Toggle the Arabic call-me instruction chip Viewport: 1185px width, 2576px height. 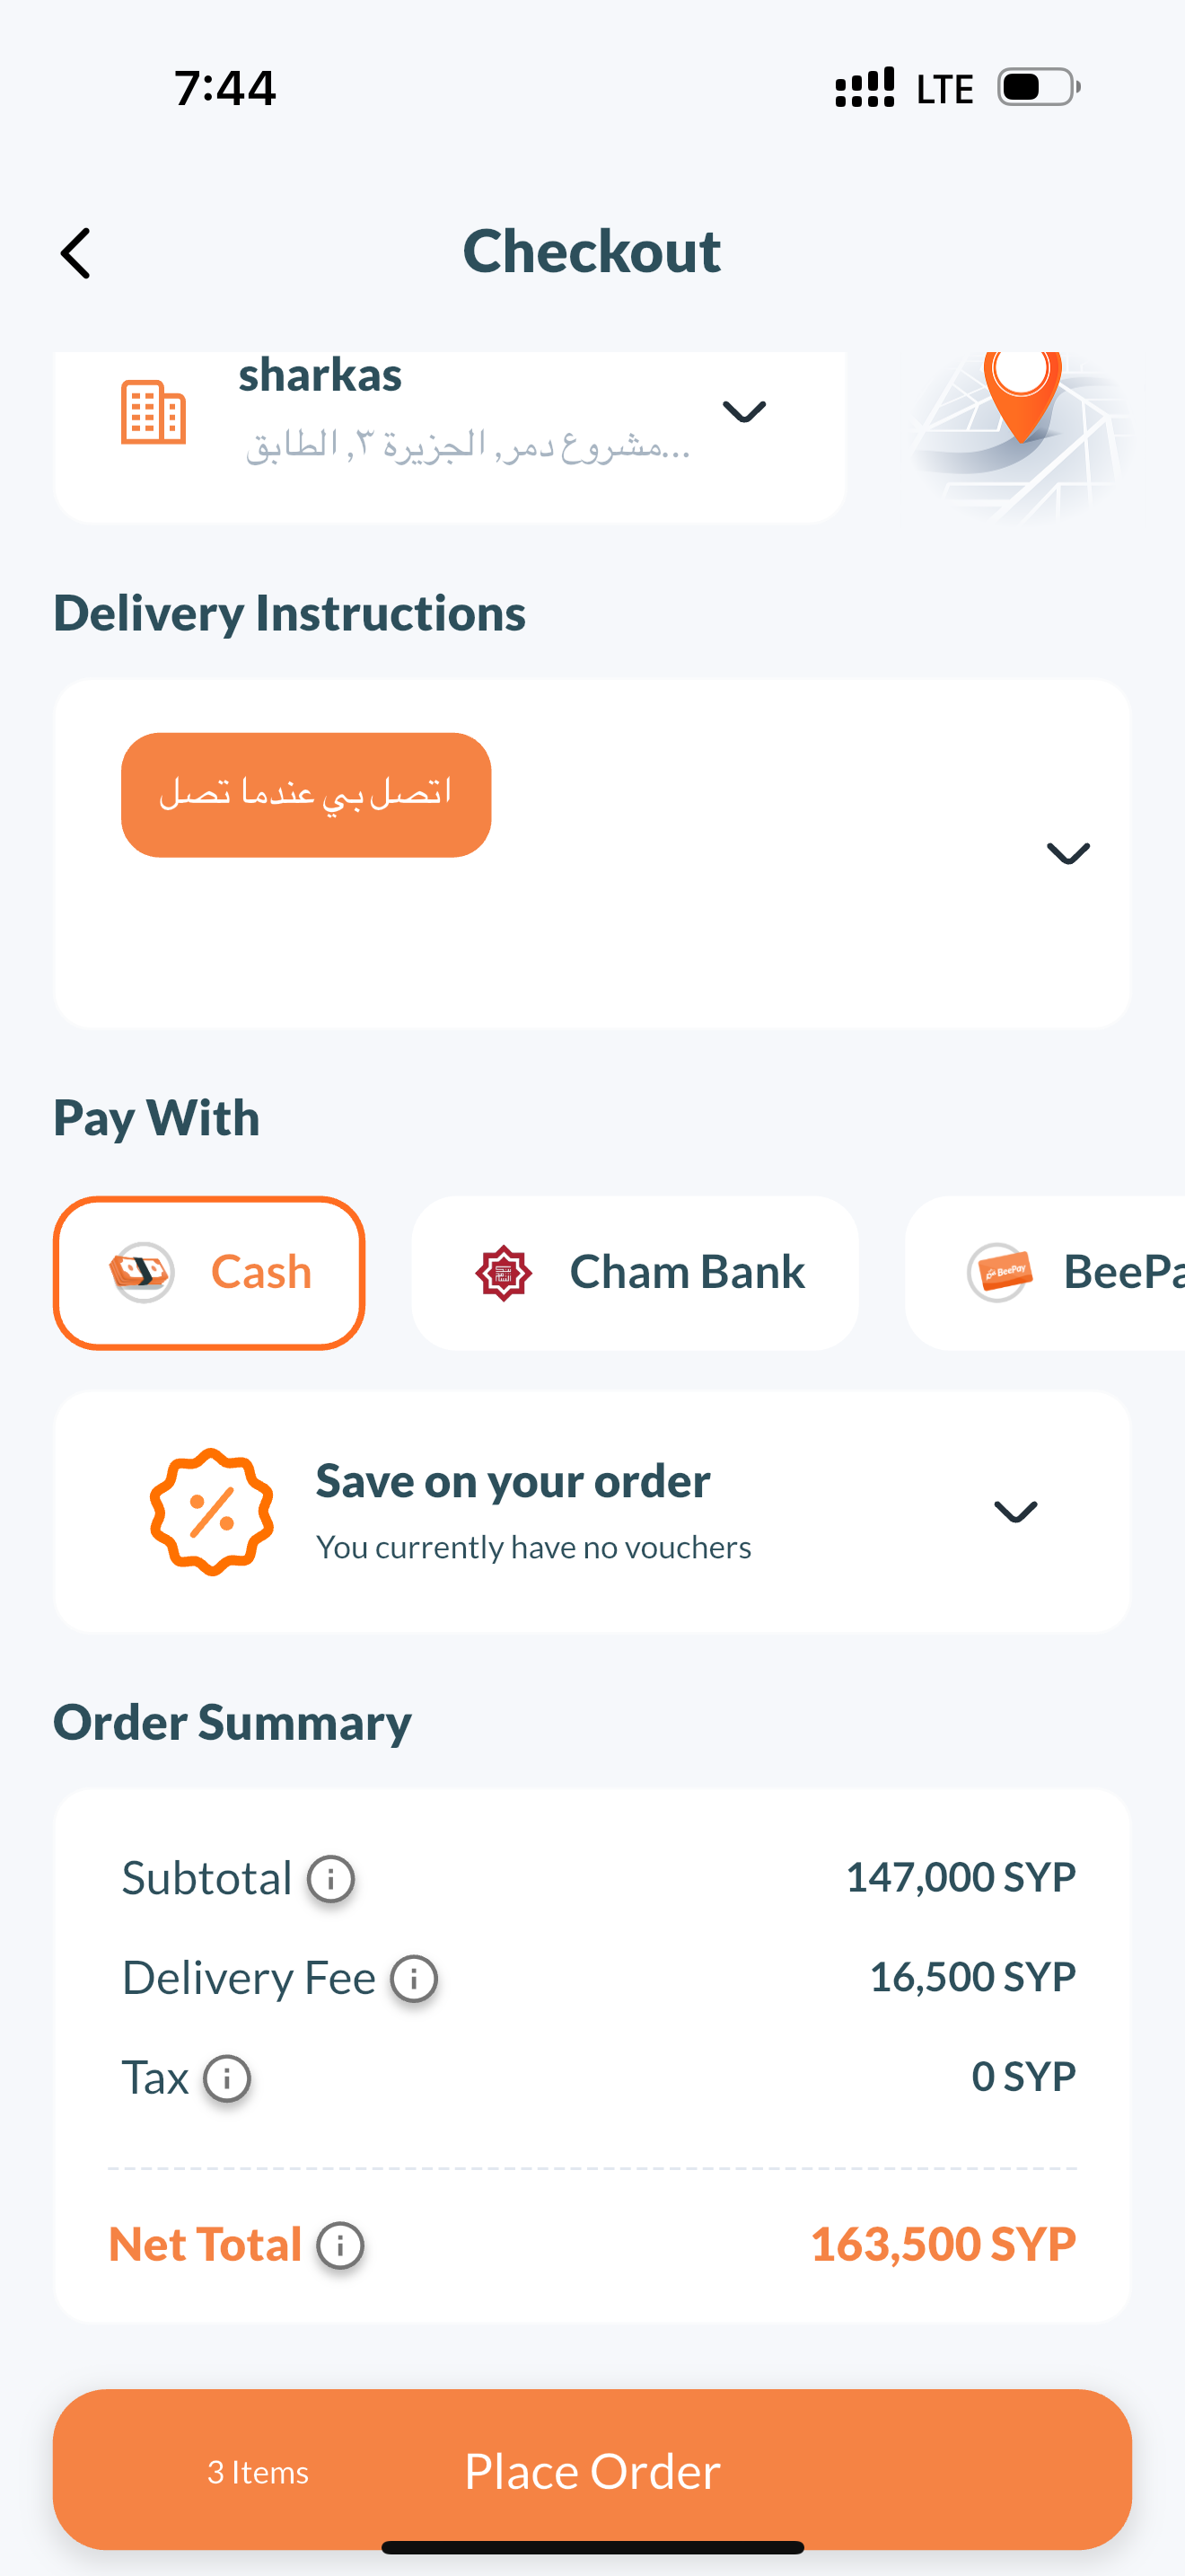tap(306, 795)
